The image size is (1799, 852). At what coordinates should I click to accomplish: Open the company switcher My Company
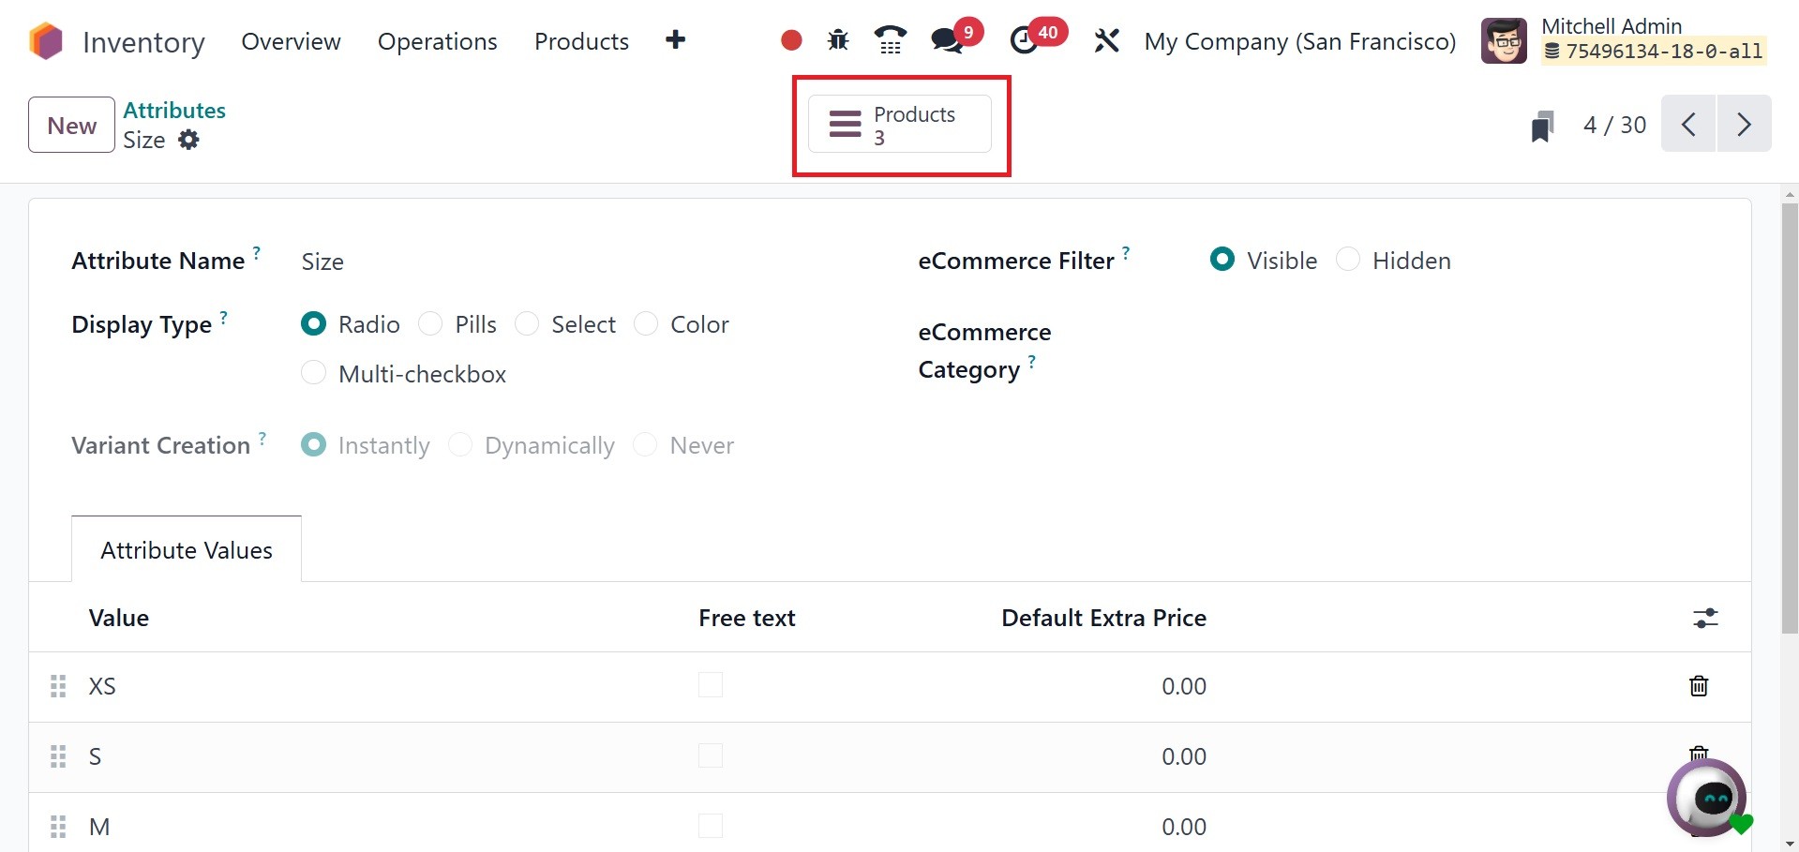(x=1299, y=41)
